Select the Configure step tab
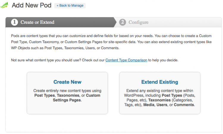This screenshot has height=134, width=223. pyautogui.click(x=168, y=22)
